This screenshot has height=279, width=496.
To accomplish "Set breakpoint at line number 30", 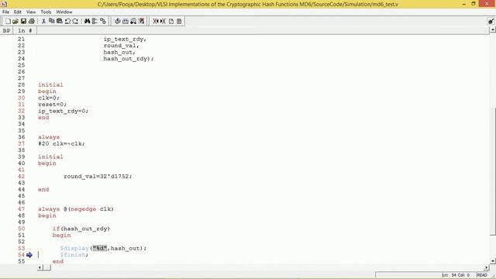I will point(21,98).
